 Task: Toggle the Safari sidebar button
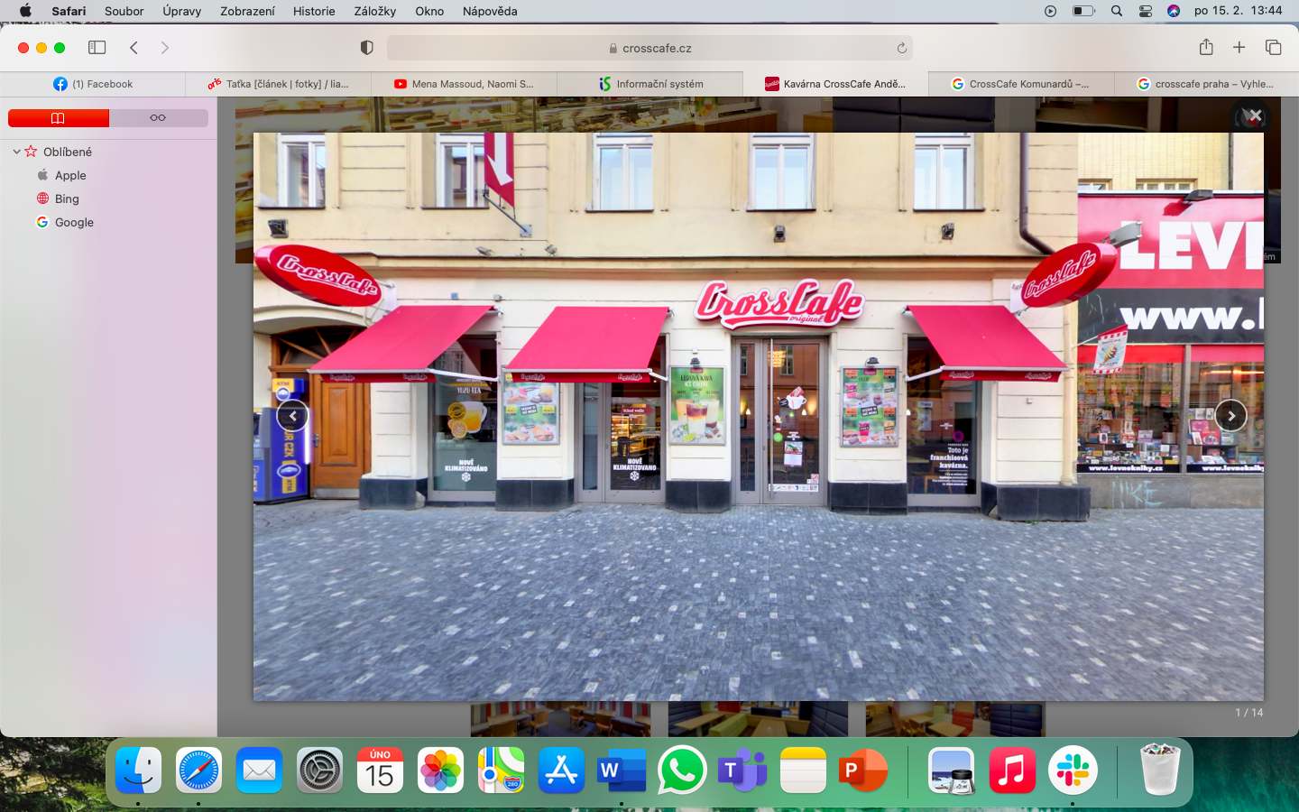click(97, 48)
